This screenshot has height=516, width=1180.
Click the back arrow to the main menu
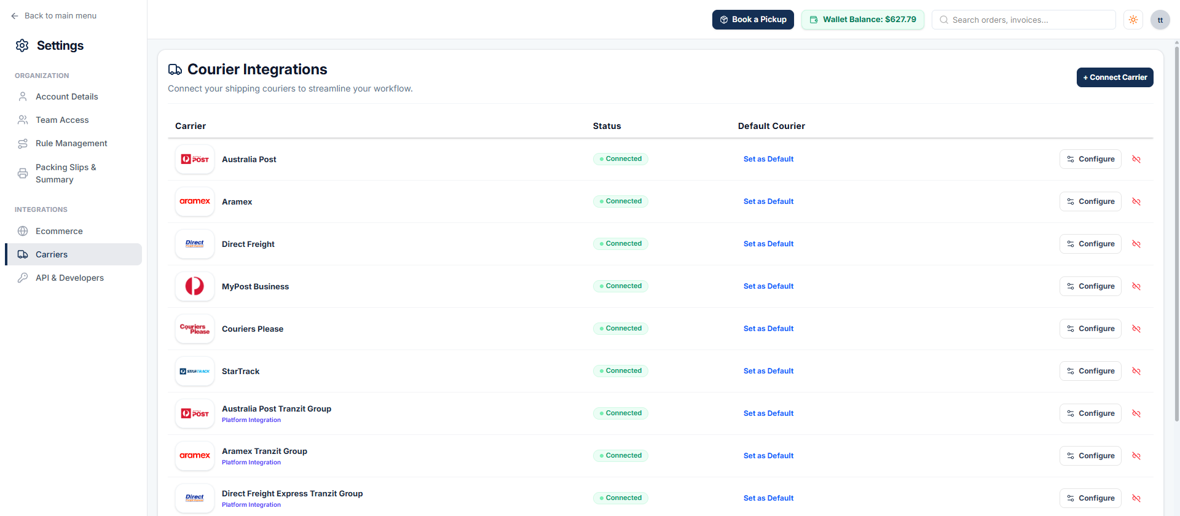pyautogui.click(x=15, y=16)
